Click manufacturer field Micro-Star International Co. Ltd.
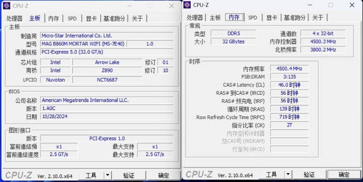The image size is (363, 182). tap(107, 36)
